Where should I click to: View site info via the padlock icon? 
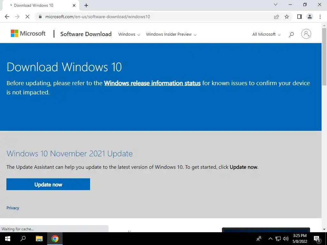(40, 17)
